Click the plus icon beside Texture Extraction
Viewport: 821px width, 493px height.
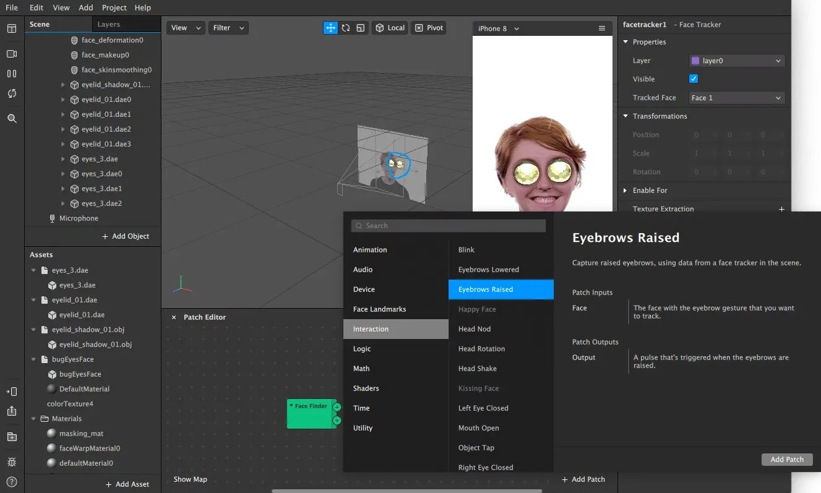tap(781, 209)
